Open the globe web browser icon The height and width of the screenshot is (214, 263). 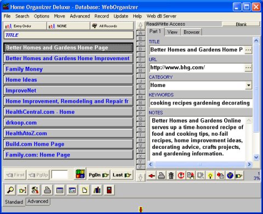point(230,176)
